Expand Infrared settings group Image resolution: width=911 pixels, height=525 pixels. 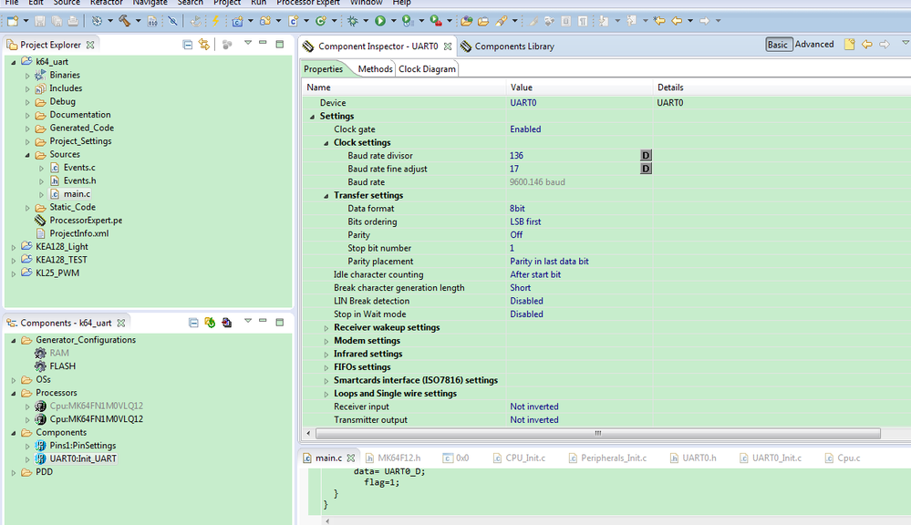pos(326,355)
